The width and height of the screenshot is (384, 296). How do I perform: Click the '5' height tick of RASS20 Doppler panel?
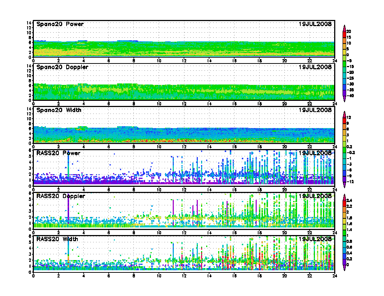[x=30, y=199]
